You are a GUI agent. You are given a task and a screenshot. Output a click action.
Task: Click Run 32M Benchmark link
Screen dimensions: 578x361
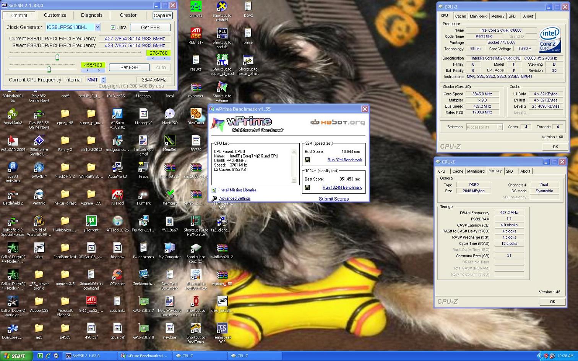click(345, 160)
